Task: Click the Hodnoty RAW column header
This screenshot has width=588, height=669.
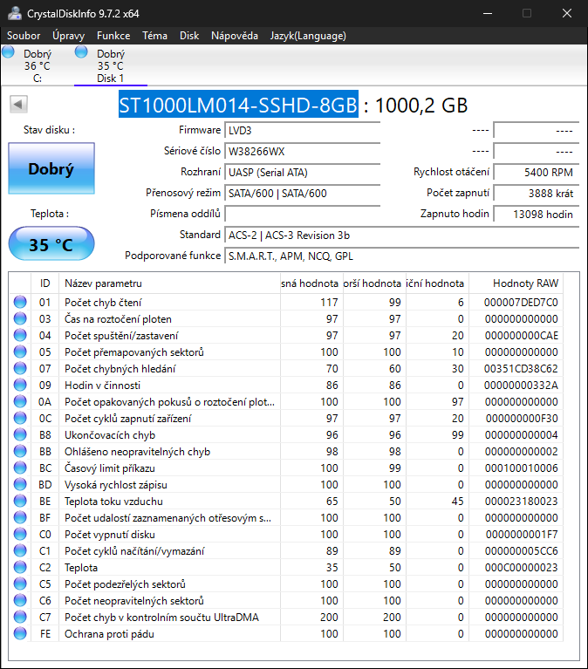Action: coord(516,283)
